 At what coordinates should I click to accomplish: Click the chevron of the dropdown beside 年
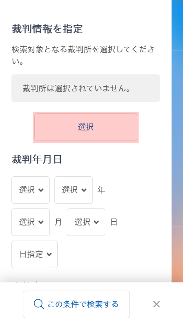(x=84, y=190)
